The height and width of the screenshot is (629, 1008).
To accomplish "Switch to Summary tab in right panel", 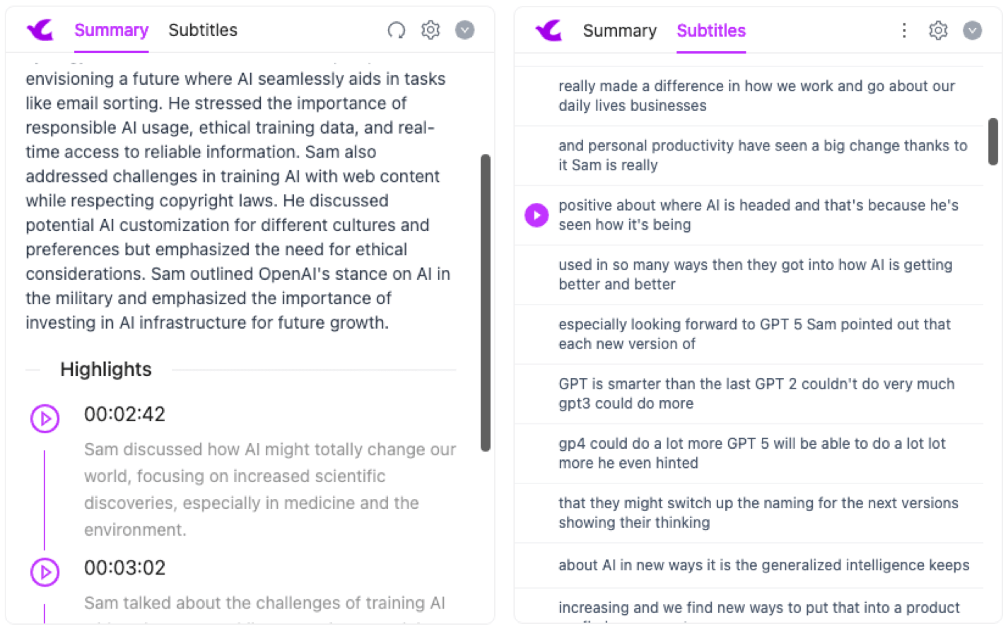I will [x=620, y=31].
